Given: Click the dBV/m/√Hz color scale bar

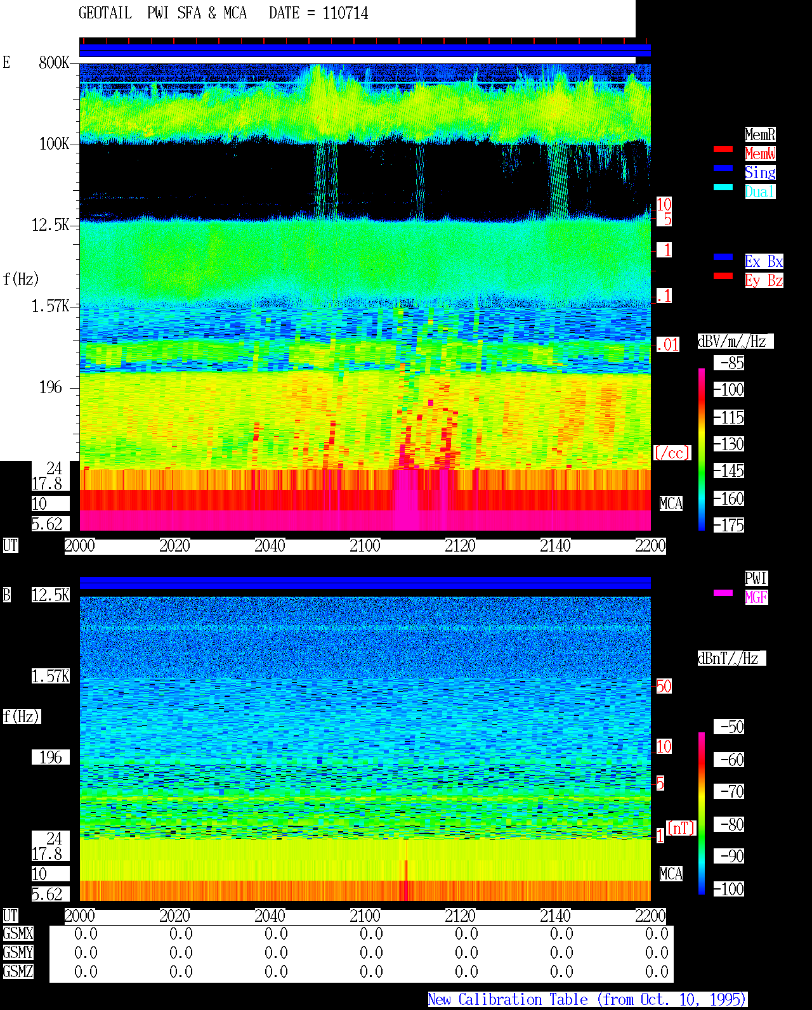Looking at the screenshot, I should click(x=702, y=450).
